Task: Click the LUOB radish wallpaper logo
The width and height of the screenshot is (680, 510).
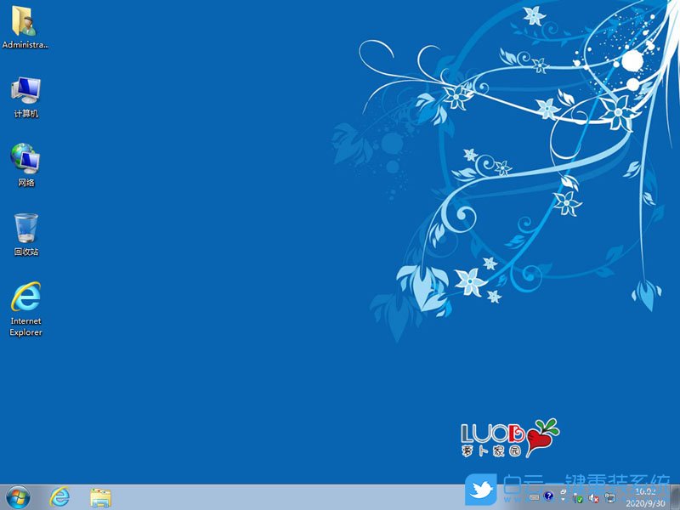Action: click(510, 437)
